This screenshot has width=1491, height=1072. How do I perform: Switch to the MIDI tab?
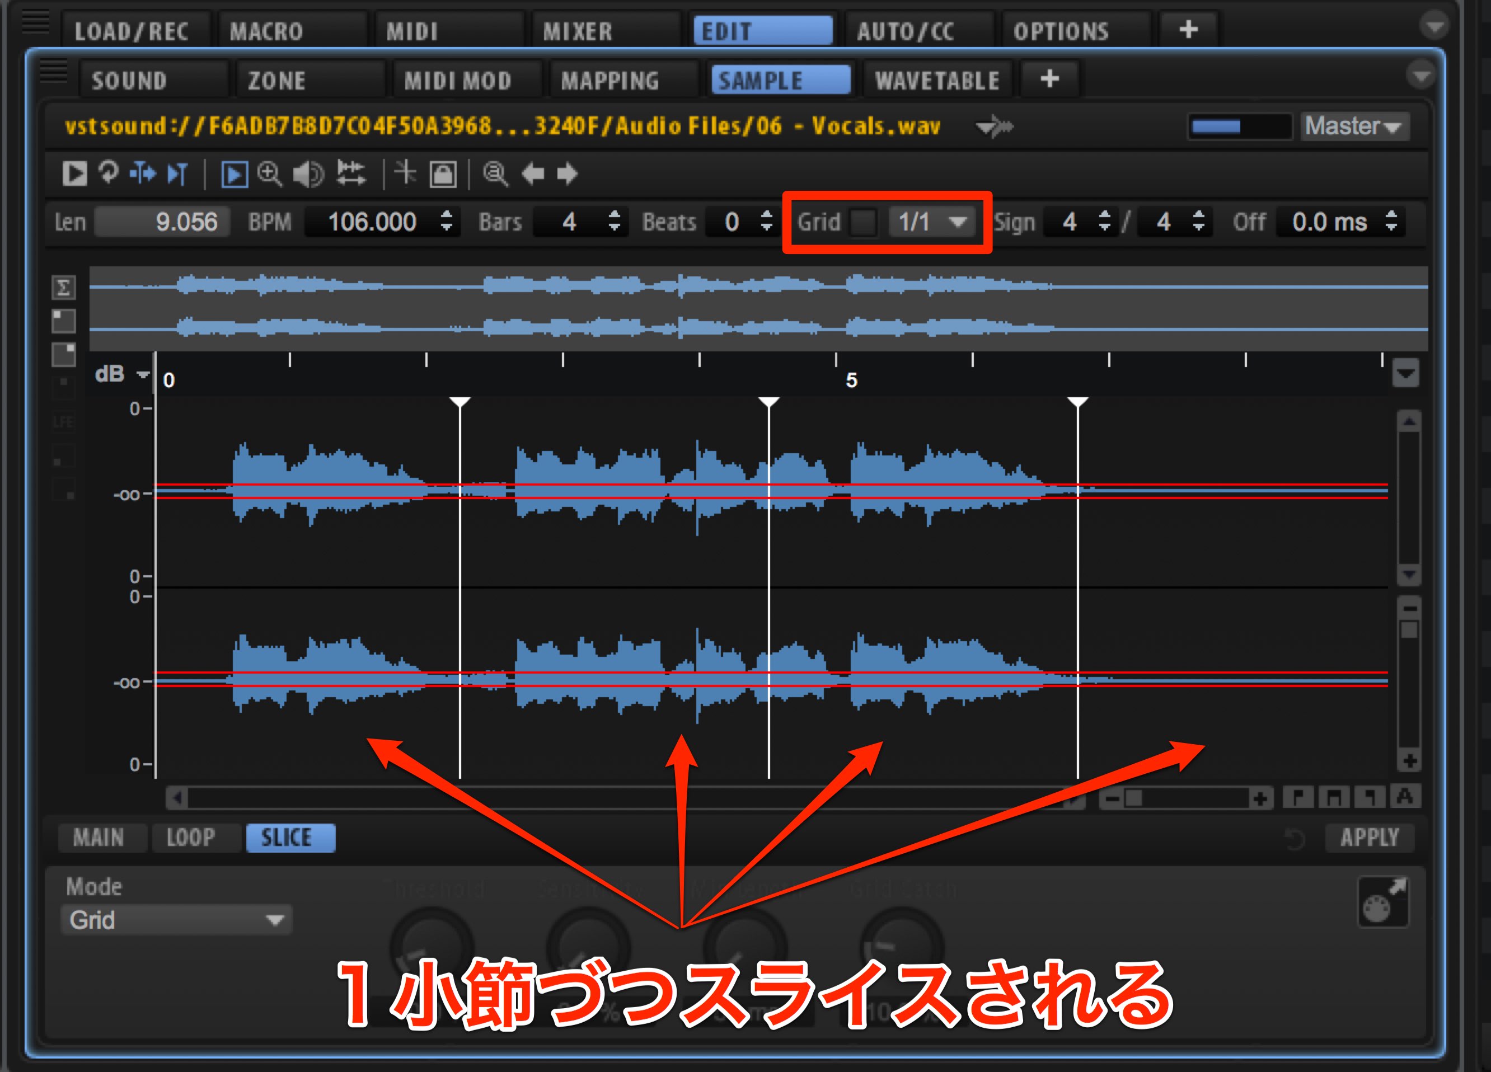coord(449,31)
